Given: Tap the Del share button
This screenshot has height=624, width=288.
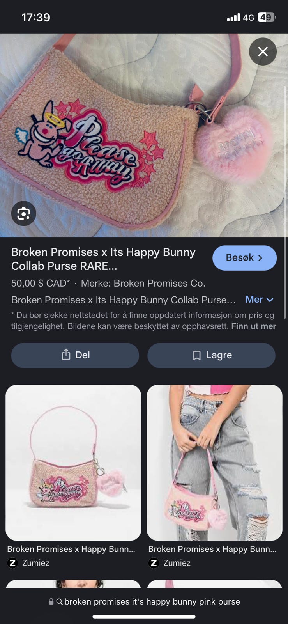Looking at the screenshot, I should coord(75,355).
